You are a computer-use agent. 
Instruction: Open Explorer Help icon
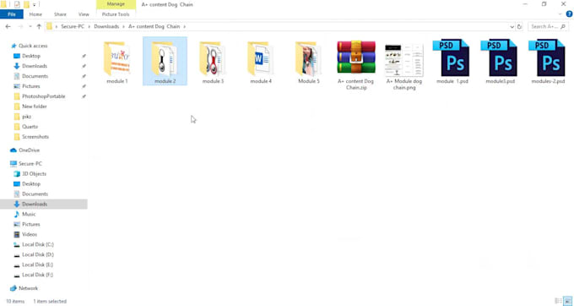(569, 14)
